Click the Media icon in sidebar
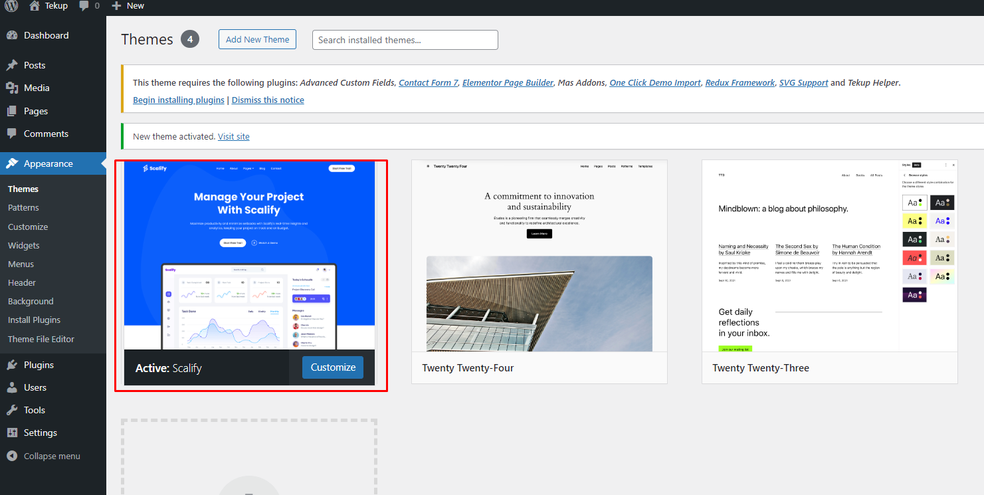 pos(12,88)
